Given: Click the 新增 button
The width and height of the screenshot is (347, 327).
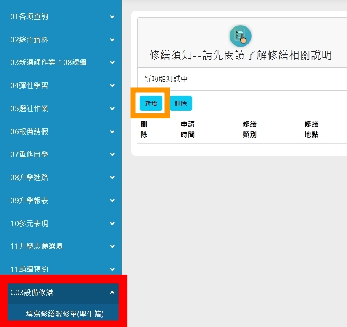Looking at the screenshot, I should click(x=151, y=103).
